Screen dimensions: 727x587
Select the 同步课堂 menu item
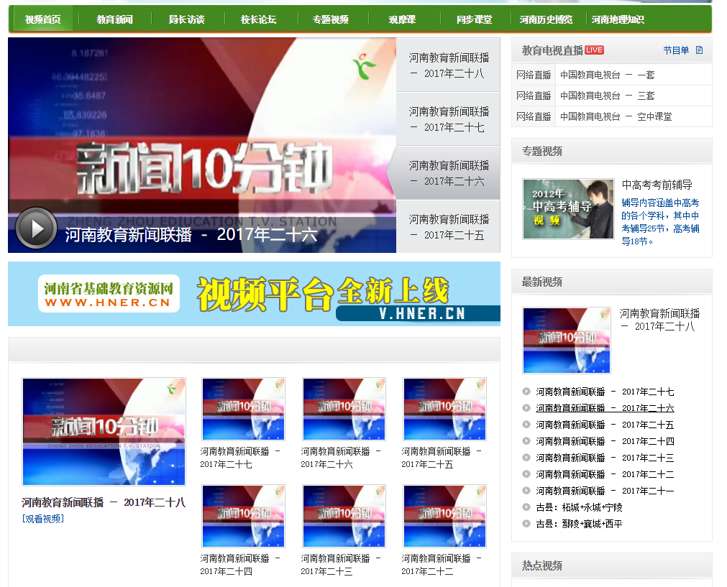coord(475,19)
